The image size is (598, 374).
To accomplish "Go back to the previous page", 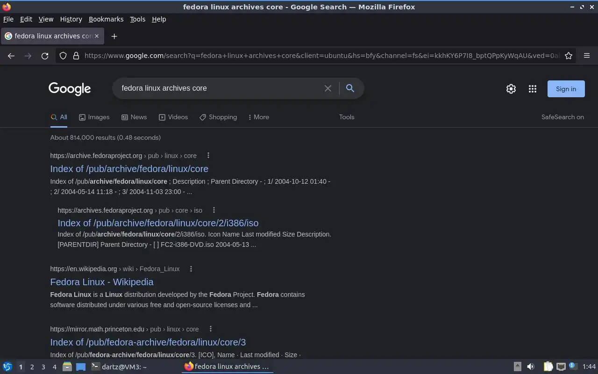I will pos(11,56).
